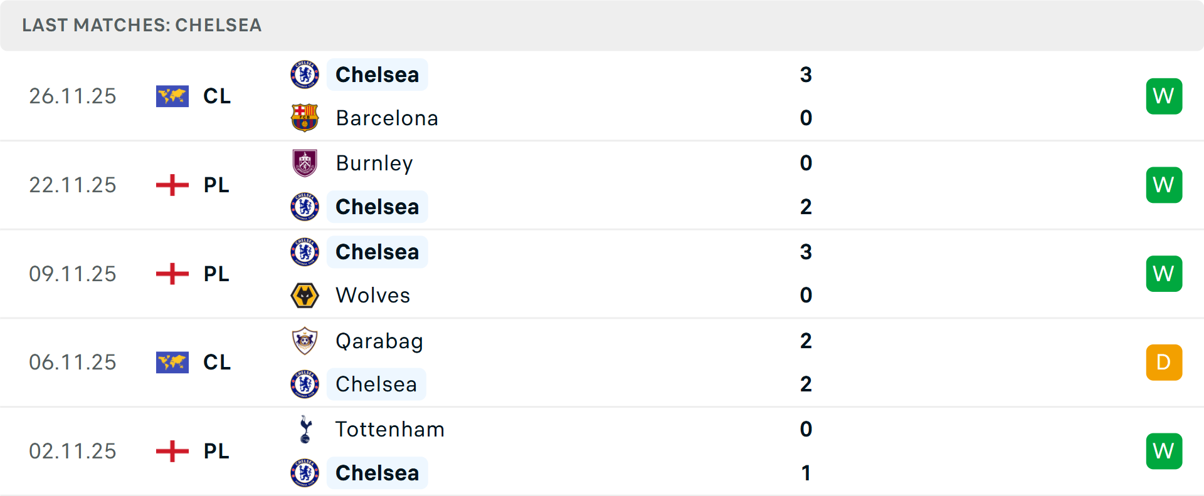Image resolution: width=1204 pixels, height=496 pixels.
Task: Click W badge for the Barcelona match
Action: pos(1164,96)
